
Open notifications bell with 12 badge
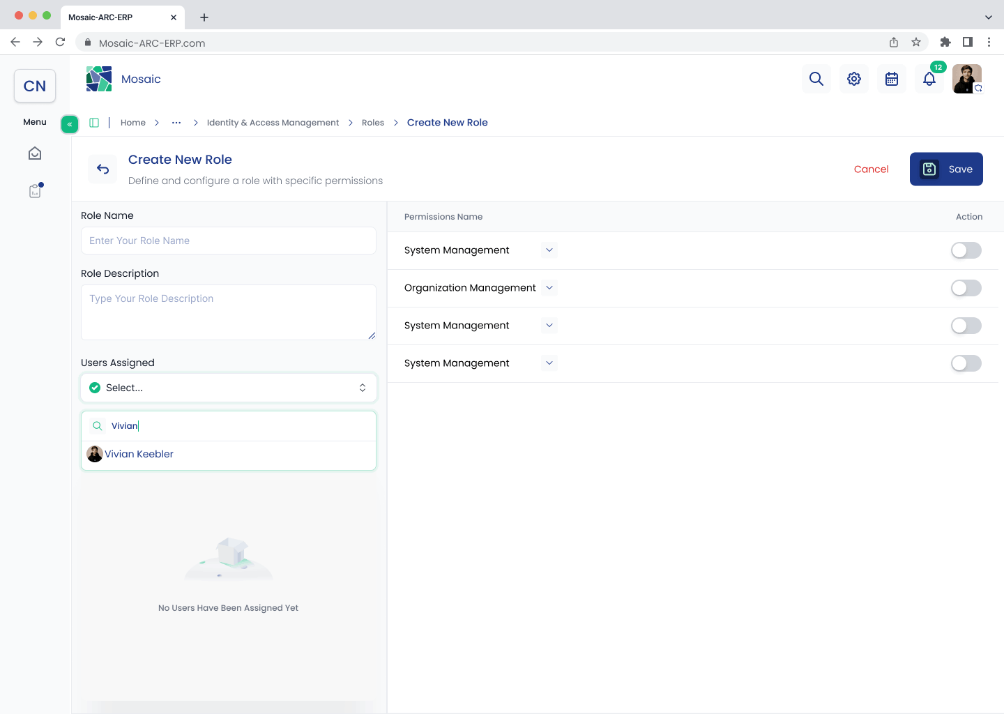929,79
